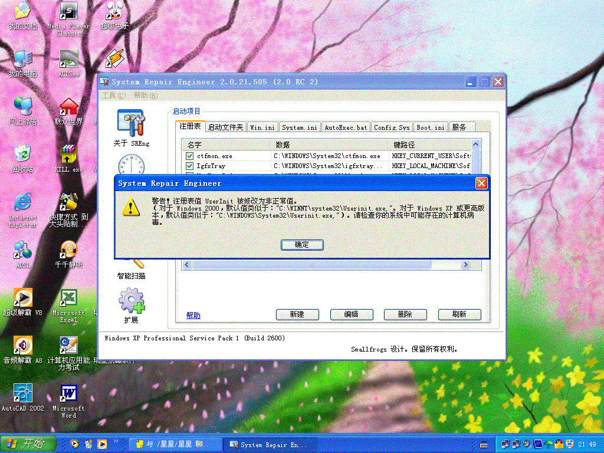Sort by the 键路径 column header
The image size is (604, 453).
(430, 145)
